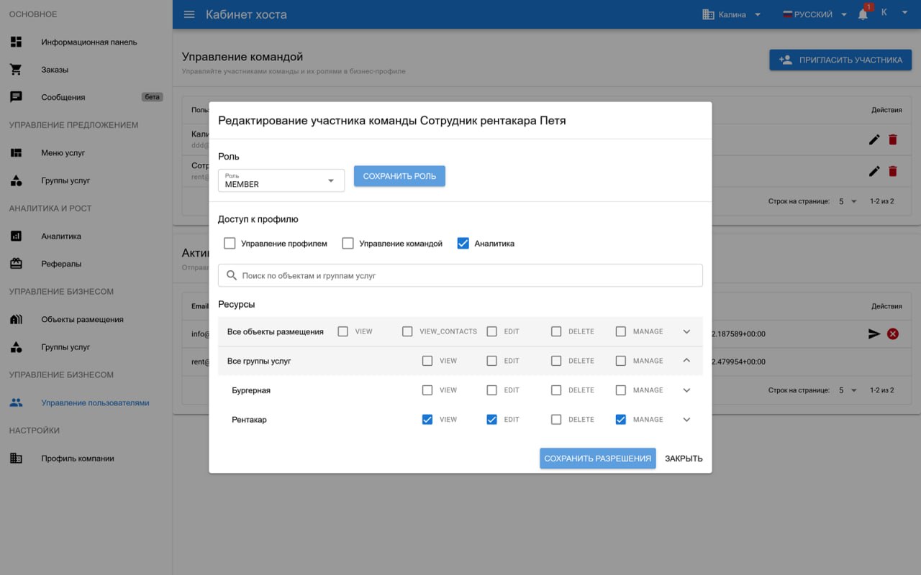
Task: Collapse the Все группы услуг row
Action: 686,361
